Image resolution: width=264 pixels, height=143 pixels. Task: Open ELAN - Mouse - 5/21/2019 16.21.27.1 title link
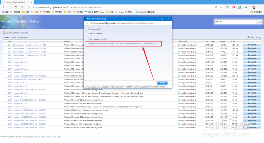tap(27, 110)
